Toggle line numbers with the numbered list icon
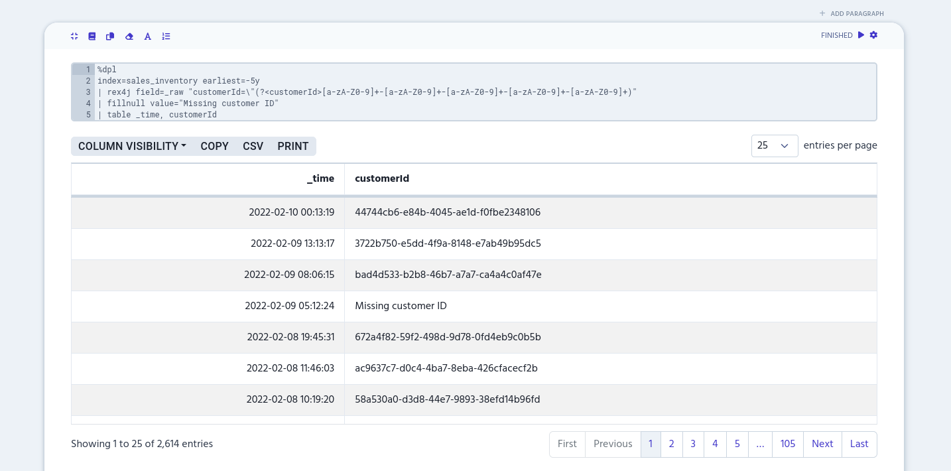This screenshot has width=951, height=471. 166,36
